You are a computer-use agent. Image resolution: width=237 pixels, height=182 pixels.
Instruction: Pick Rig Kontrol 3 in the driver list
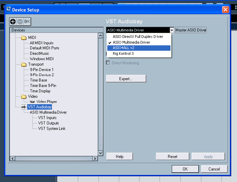click(x=124, y=53)
